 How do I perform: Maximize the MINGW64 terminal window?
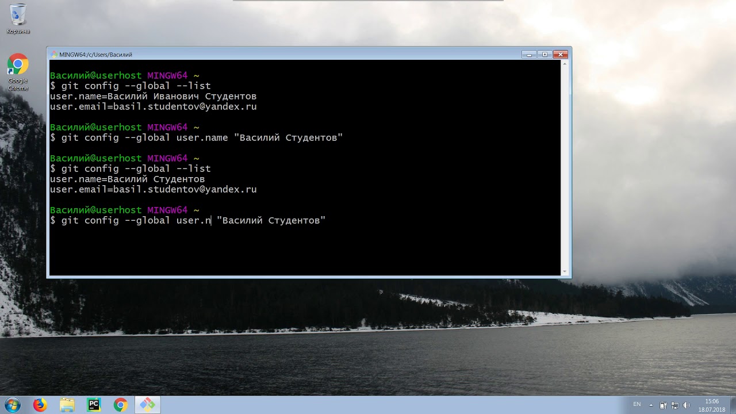click(545, 55)
